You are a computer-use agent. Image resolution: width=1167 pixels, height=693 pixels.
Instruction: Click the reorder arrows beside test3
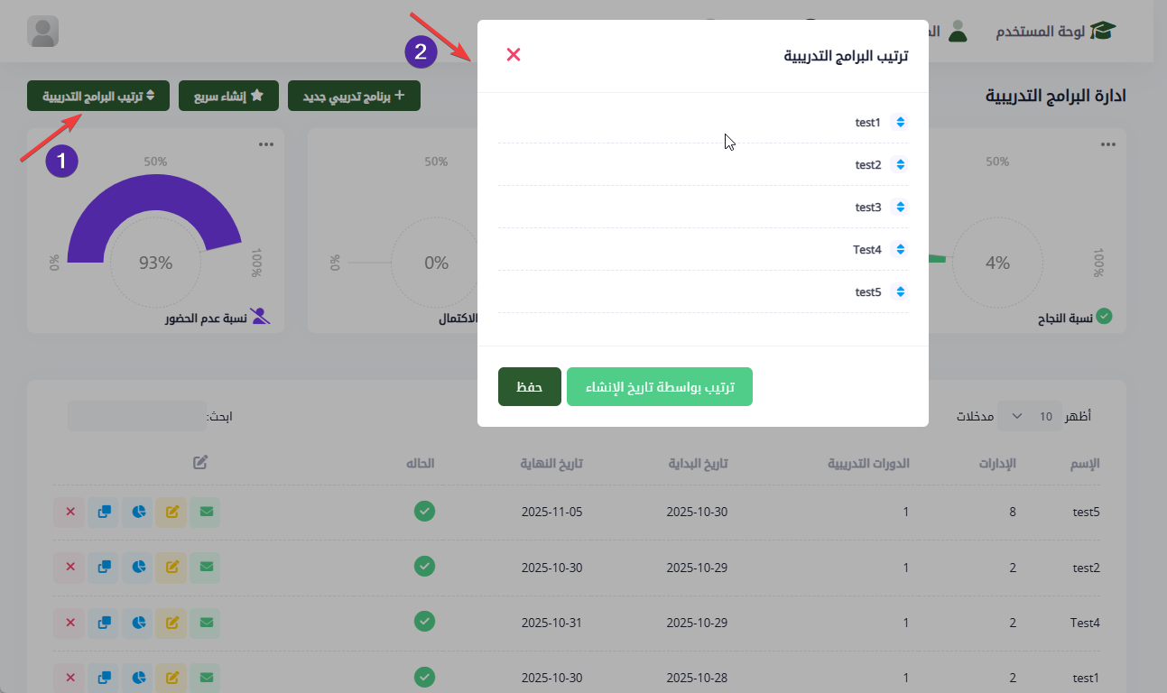coord(900,207)
